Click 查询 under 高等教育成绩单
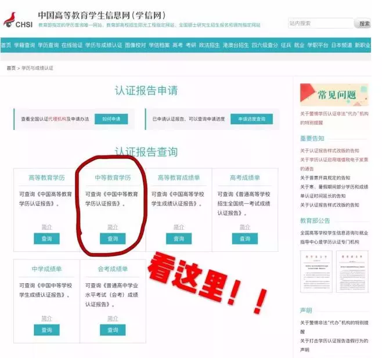 point(179,238)
